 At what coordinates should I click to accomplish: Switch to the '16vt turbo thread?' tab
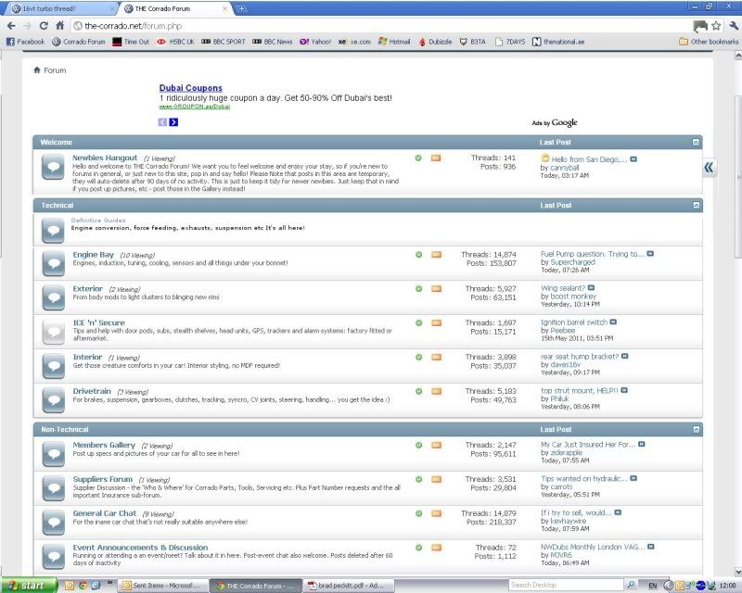[x=56, y=7]
